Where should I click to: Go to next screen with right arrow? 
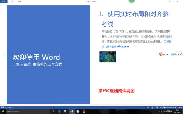[x=178, y=53]
